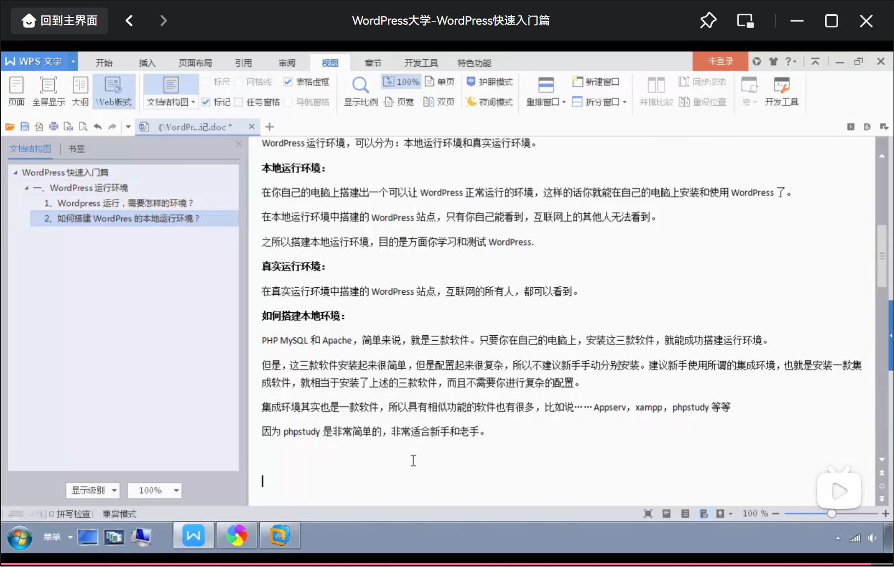Collapse the 'WordPress 快速入门篇' tree node

(x=15, y=173)
